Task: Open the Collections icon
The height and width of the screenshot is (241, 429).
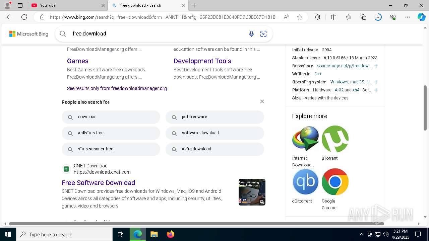Action: [363, 17]
